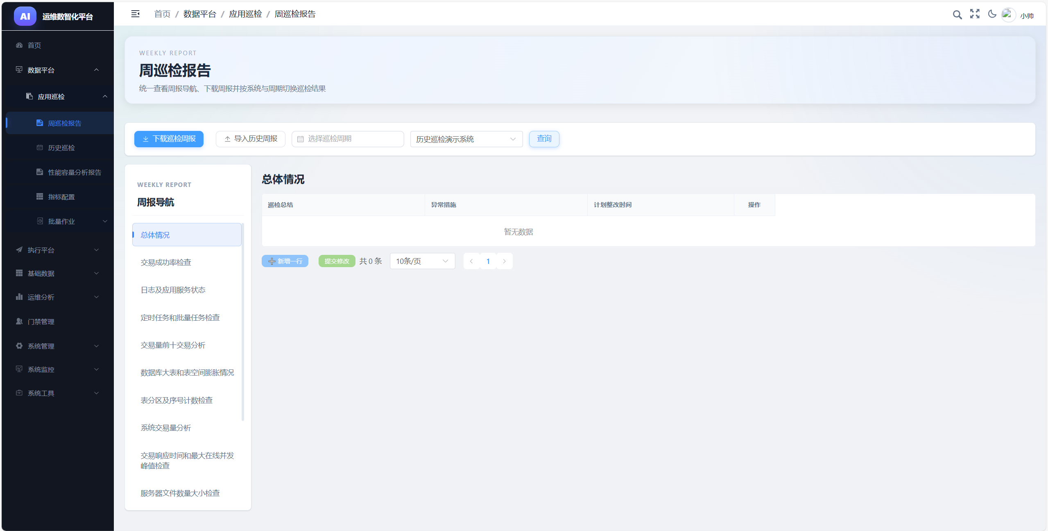This screenshot has width=1048, height=531.
Task: Expand the 运维分析 menu chevron
Action: pyautogui.click(x=97, y=297)
